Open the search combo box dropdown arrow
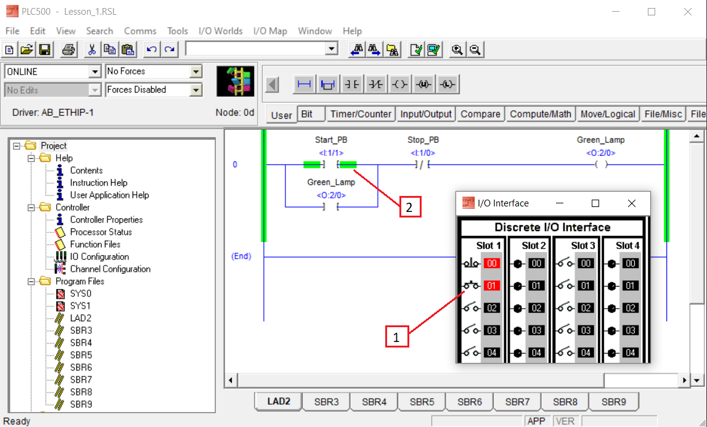 click(332, 49)
